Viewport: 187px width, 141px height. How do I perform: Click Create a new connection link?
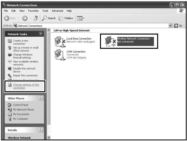[21, 42]
